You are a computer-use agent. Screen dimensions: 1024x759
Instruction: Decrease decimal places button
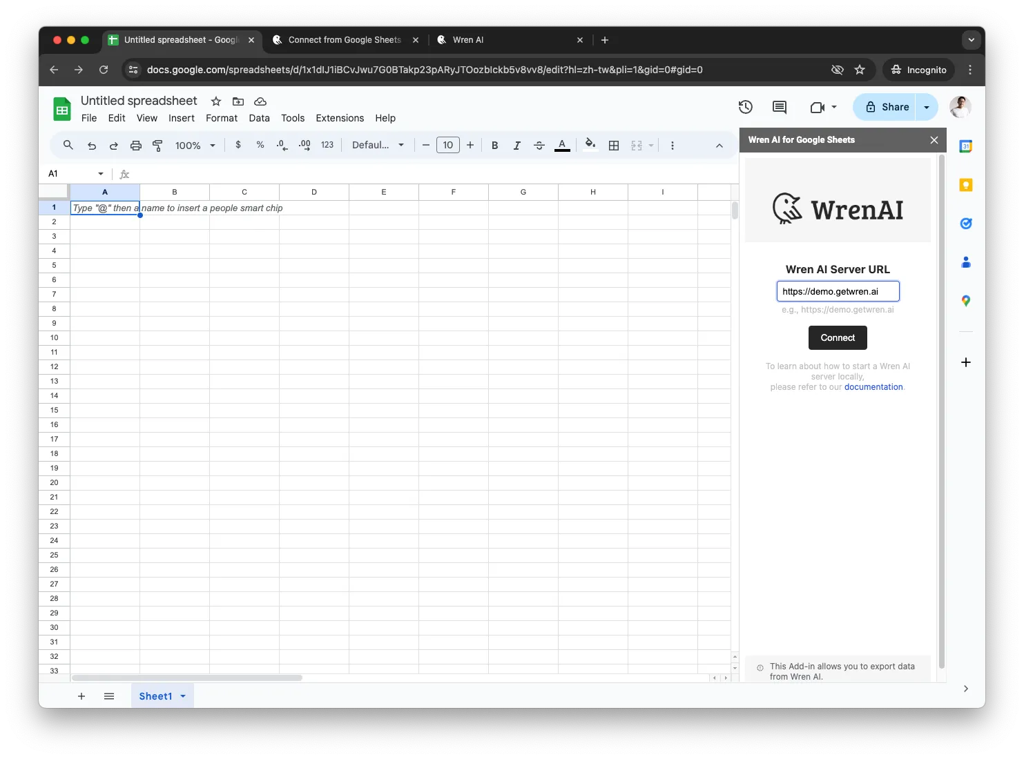[x=282, y=145]
